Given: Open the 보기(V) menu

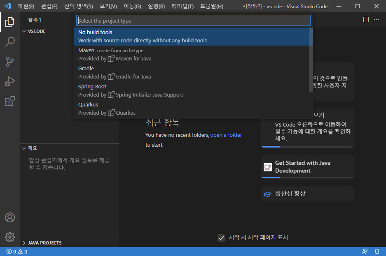Looking at the screenshot, I should tap(108, 6).
